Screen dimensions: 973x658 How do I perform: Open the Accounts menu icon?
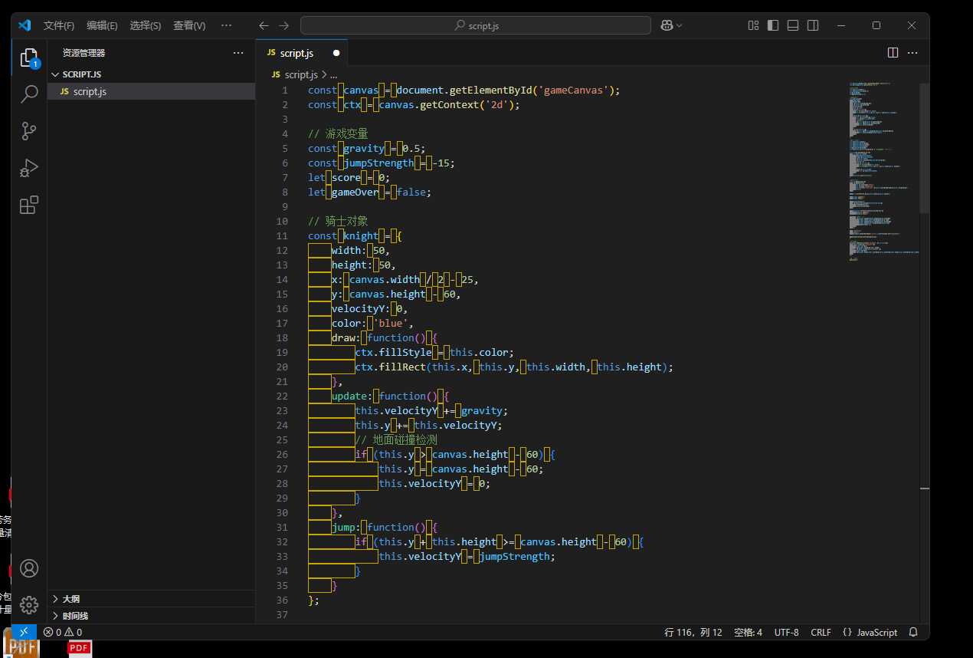pos(29,568)
